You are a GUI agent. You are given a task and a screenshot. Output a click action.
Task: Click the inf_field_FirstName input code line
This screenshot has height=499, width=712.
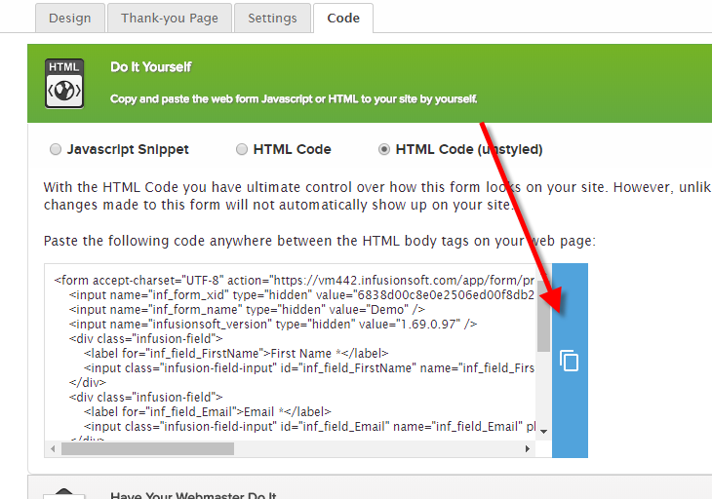[309, 367]
